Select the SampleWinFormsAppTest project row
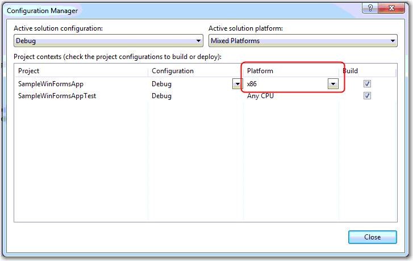Image resolution: width=413 pixels, height=261 pixels. (x=57, y=96)
